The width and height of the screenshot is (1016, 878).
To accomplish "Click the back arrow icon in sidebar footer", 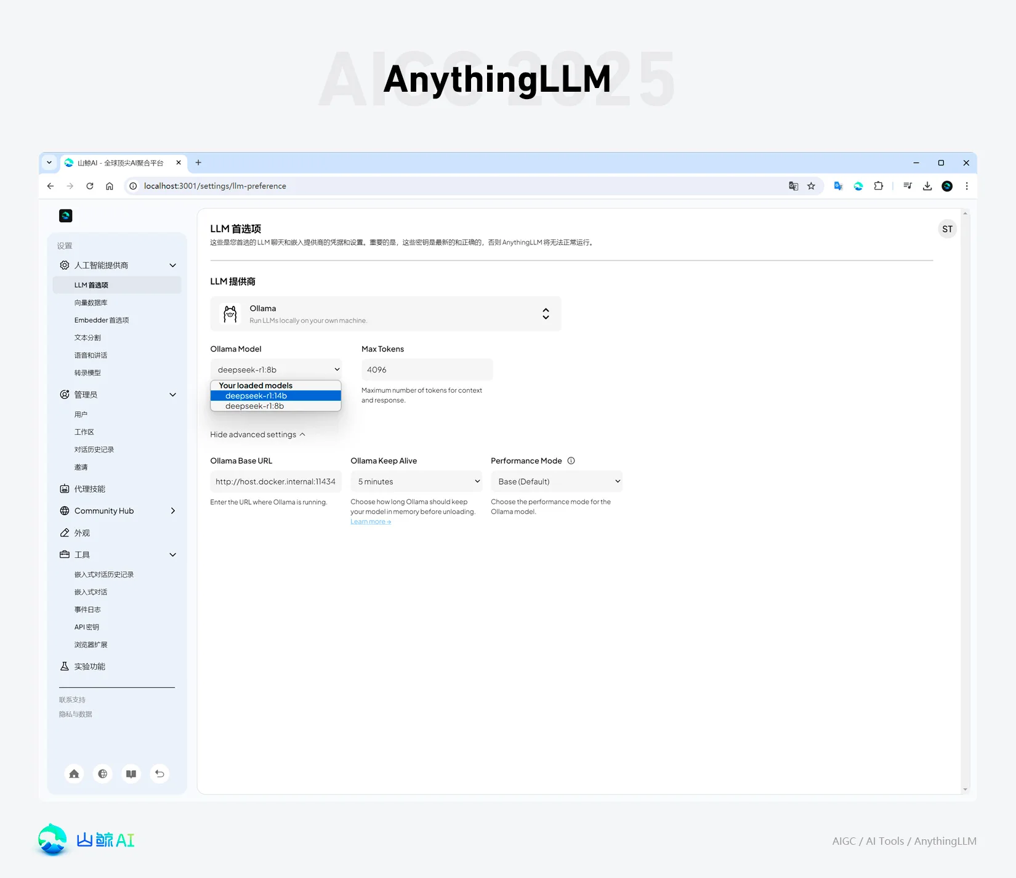I will (x=159, y=774).
